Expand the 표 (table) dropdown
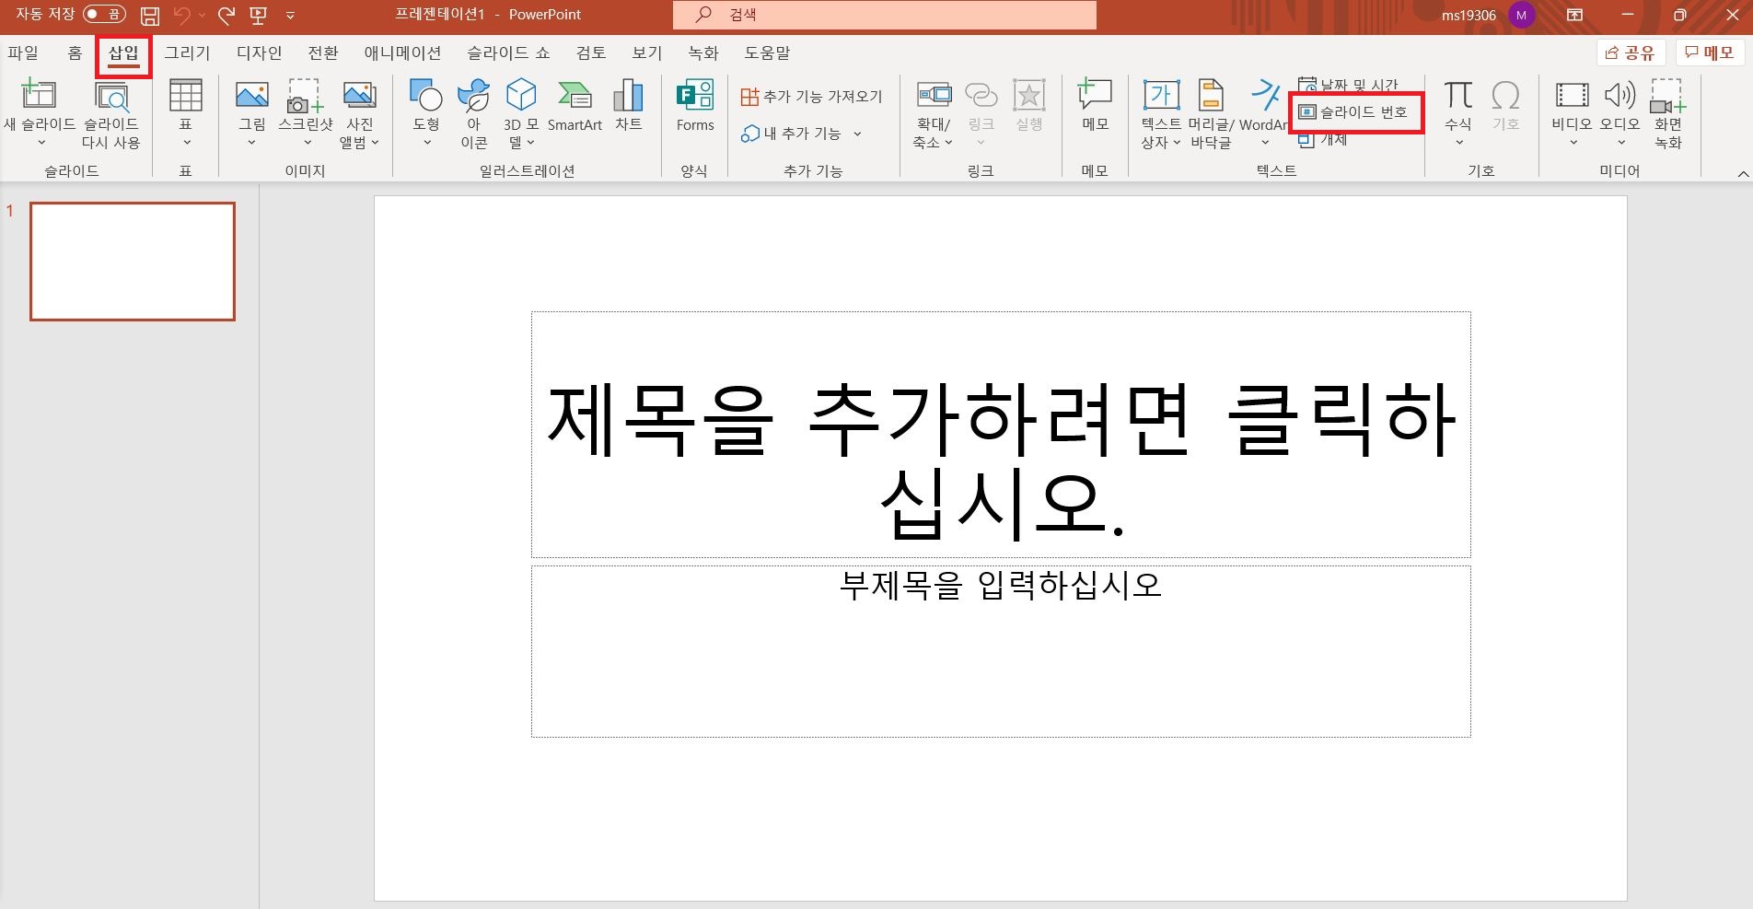Screen dimensions: 1753x909 coord(187,141)
